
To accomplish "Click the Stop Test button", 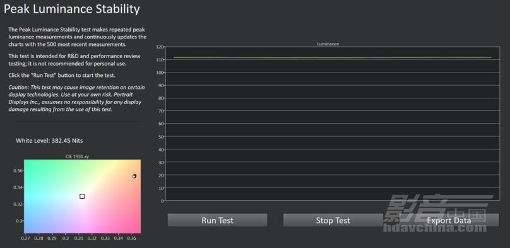I will 333,220.
